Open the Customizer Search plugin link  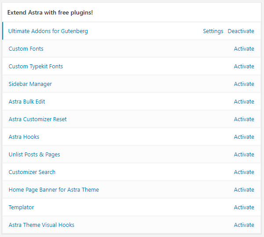(32, 172)
